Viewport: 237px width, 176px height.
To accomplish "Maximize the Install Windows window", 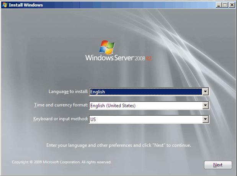I will click(225, 5).
